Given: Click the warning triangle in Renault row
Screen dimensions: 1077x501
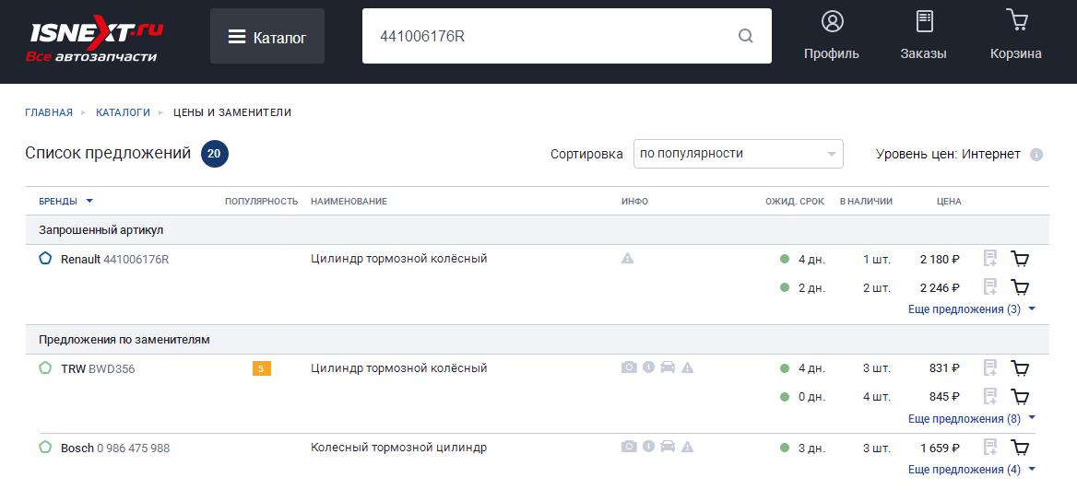Looking at the screenshot, I should (627, 259).
